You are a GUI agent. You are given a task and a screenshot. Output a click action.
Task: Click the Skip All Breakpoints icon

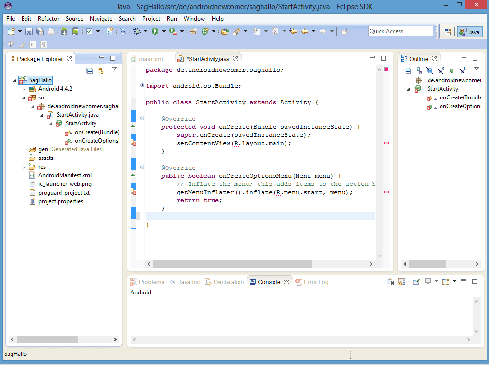[123, 31]
